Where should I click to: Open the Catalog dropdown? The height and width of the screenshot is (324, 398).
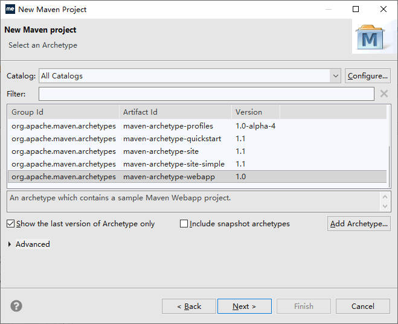(335, 76)
